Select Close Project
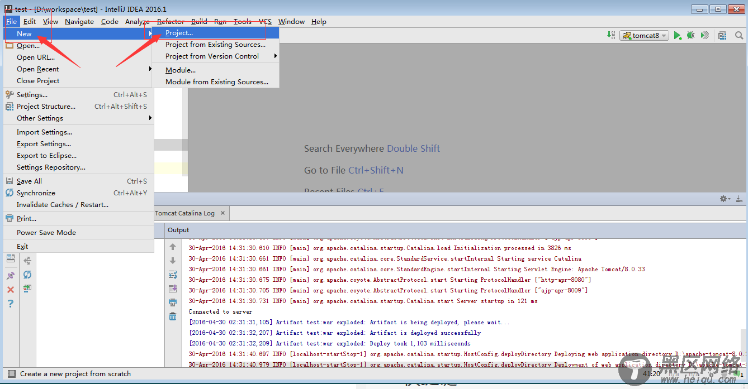This screenshot has height=389, width=748. [78, 81]
